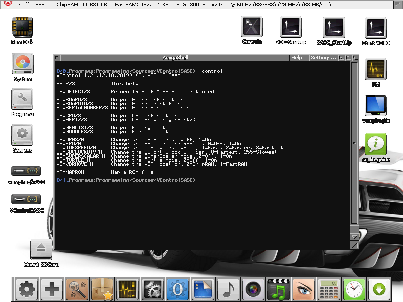Click the AmigaShell window title bar

pyautogui.click(x=175, y=58)
